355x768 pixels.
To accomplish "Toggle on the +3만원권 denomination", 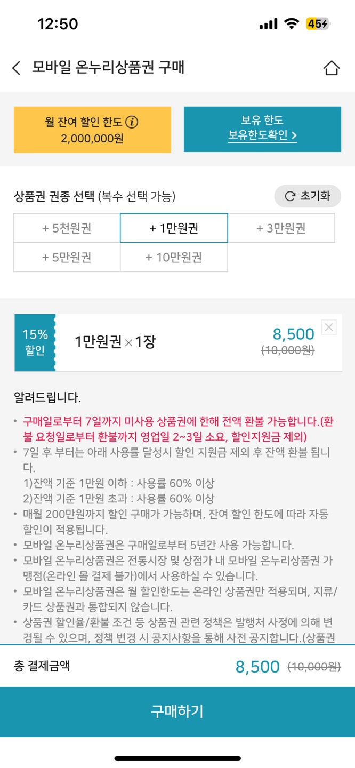I will click(281, 228).
